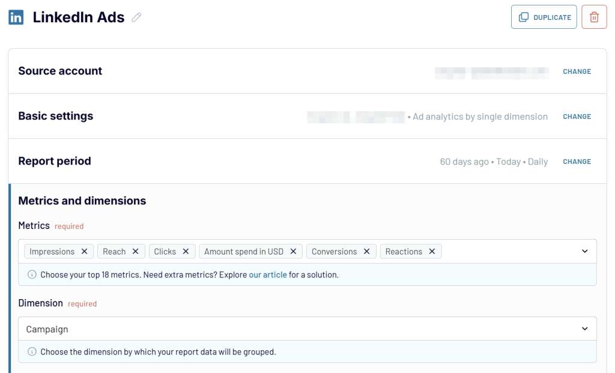Screen dimensions: 615x373
Task: Select the Report period heading
Action: pyautogui.click(x=55, y=161)
